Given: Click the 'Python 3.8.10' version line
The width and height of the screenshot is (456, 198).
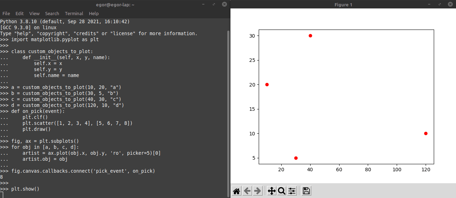Looking at the screenshot, I should [x=65, y=21].
